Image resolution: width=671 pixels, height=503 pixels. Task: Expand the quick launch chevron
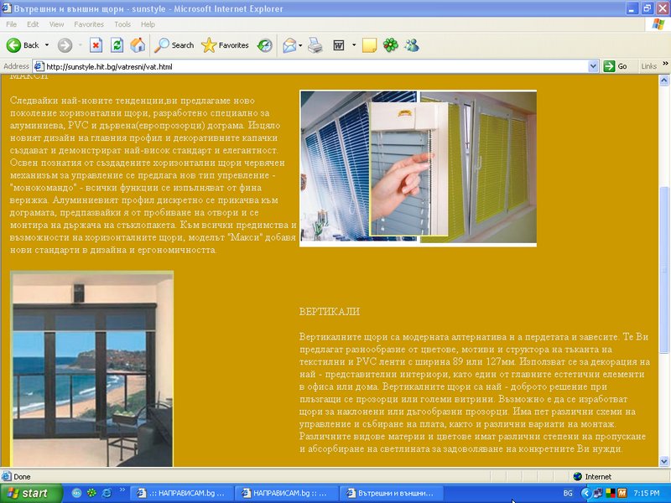122,490
